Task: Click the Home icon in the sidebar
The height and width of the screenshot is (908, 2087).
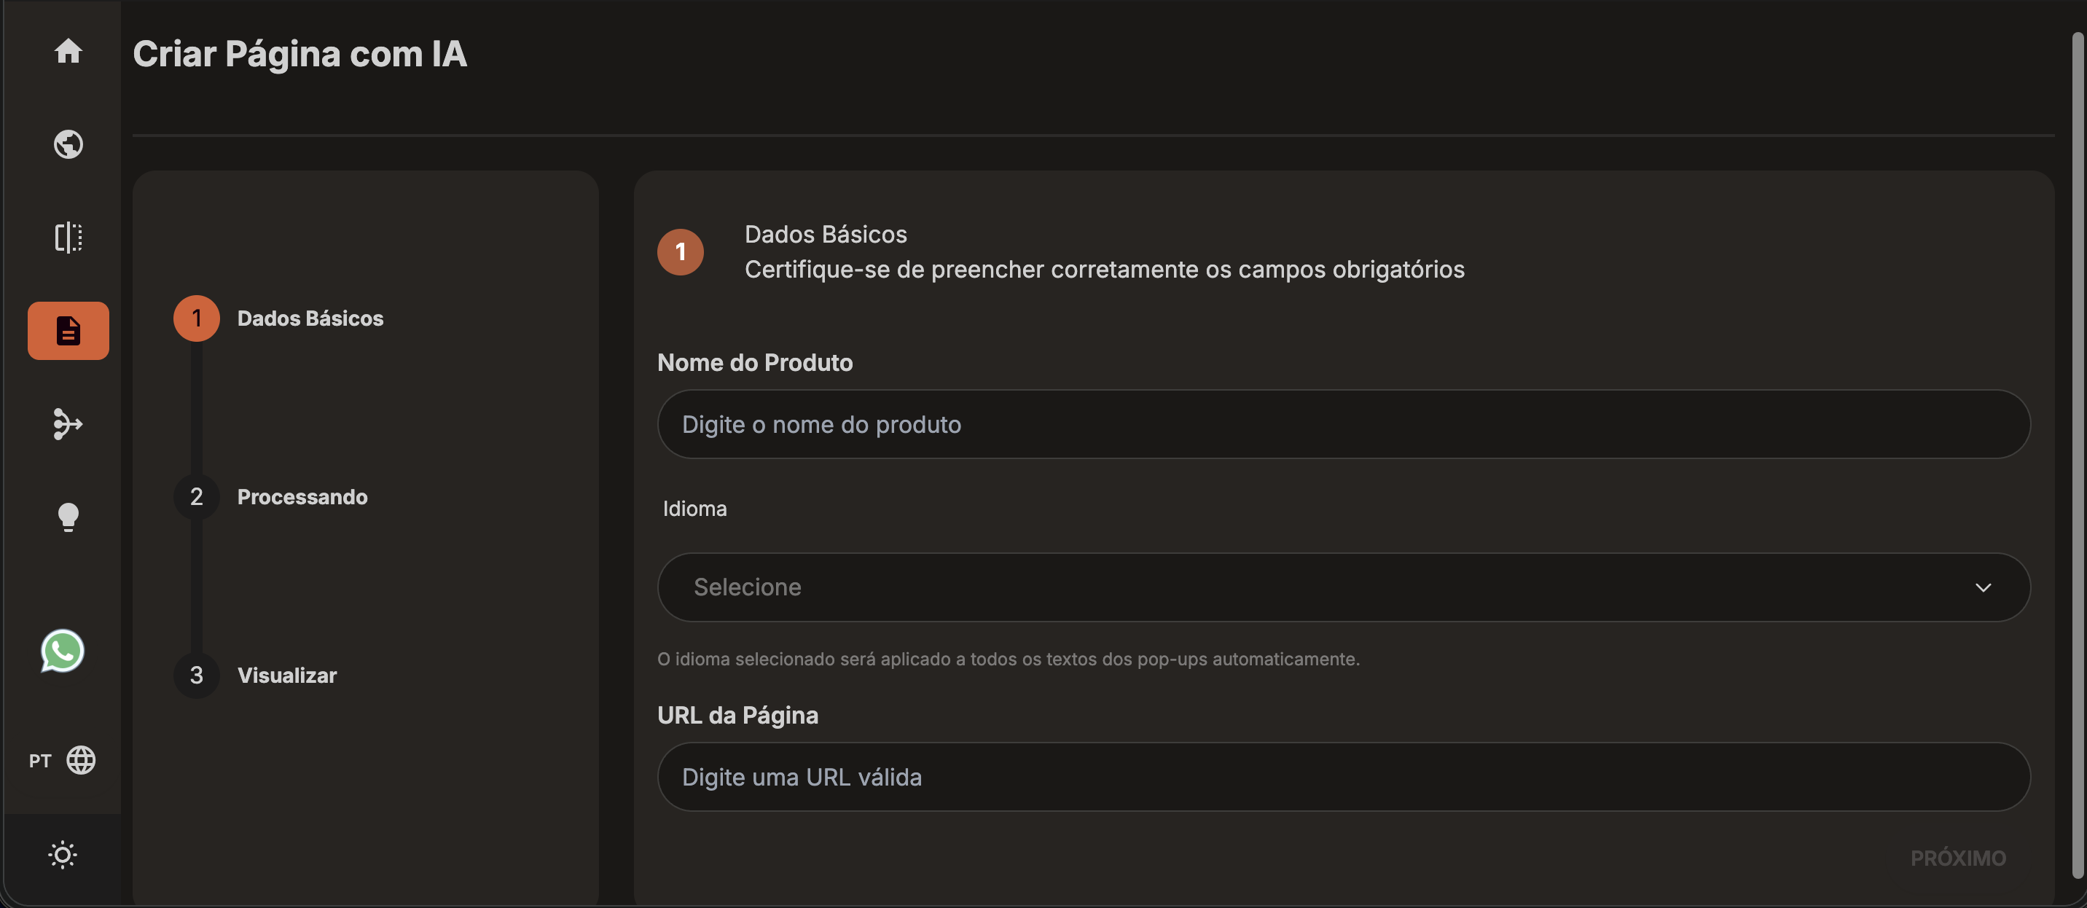Action: click(68, 52)
